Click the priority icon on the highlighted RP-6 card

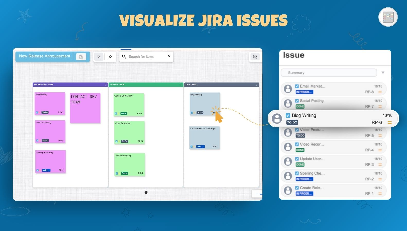[390, 123]
